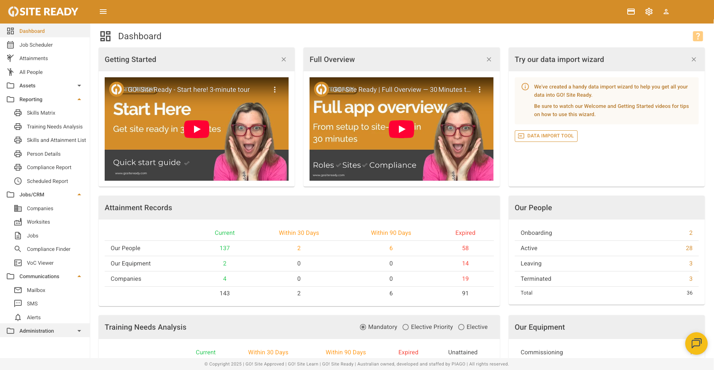Open the chat support bubble

[x=696, y=343]
